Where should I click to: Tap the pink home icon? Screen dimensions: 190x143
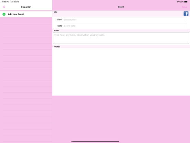coord(4,7)
